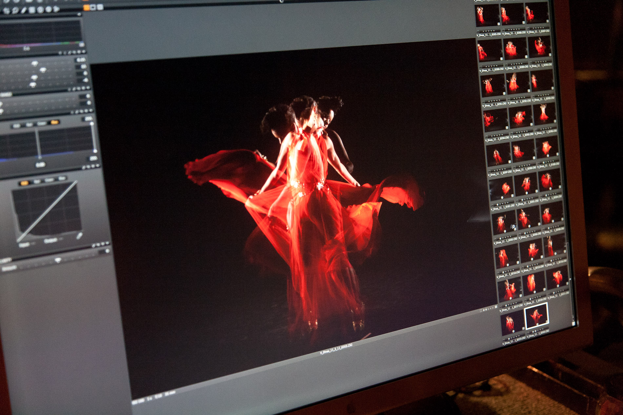
Task: Click the second channel tab in Curve panel
Action: coord(37,181)
